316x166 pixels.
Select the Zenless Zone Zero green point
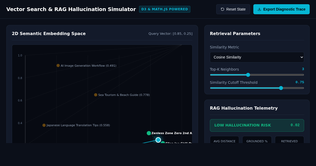[149, 133]
